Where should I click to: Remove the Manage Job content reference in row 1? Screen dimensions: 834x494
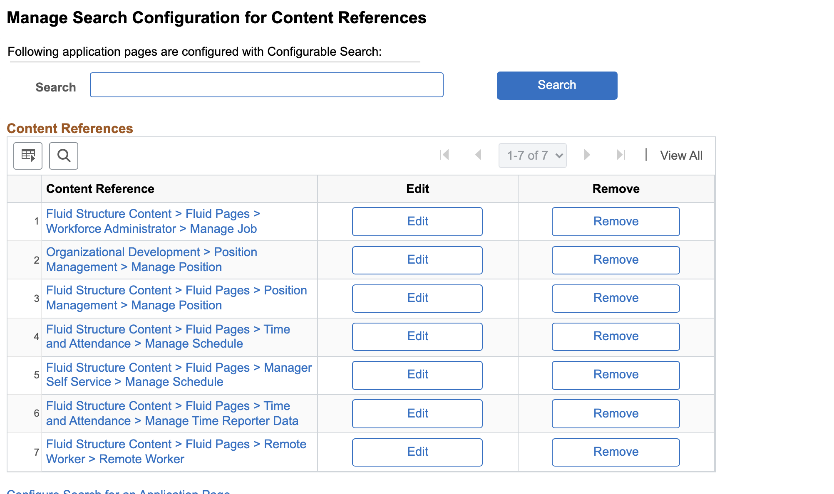[616, 222]
